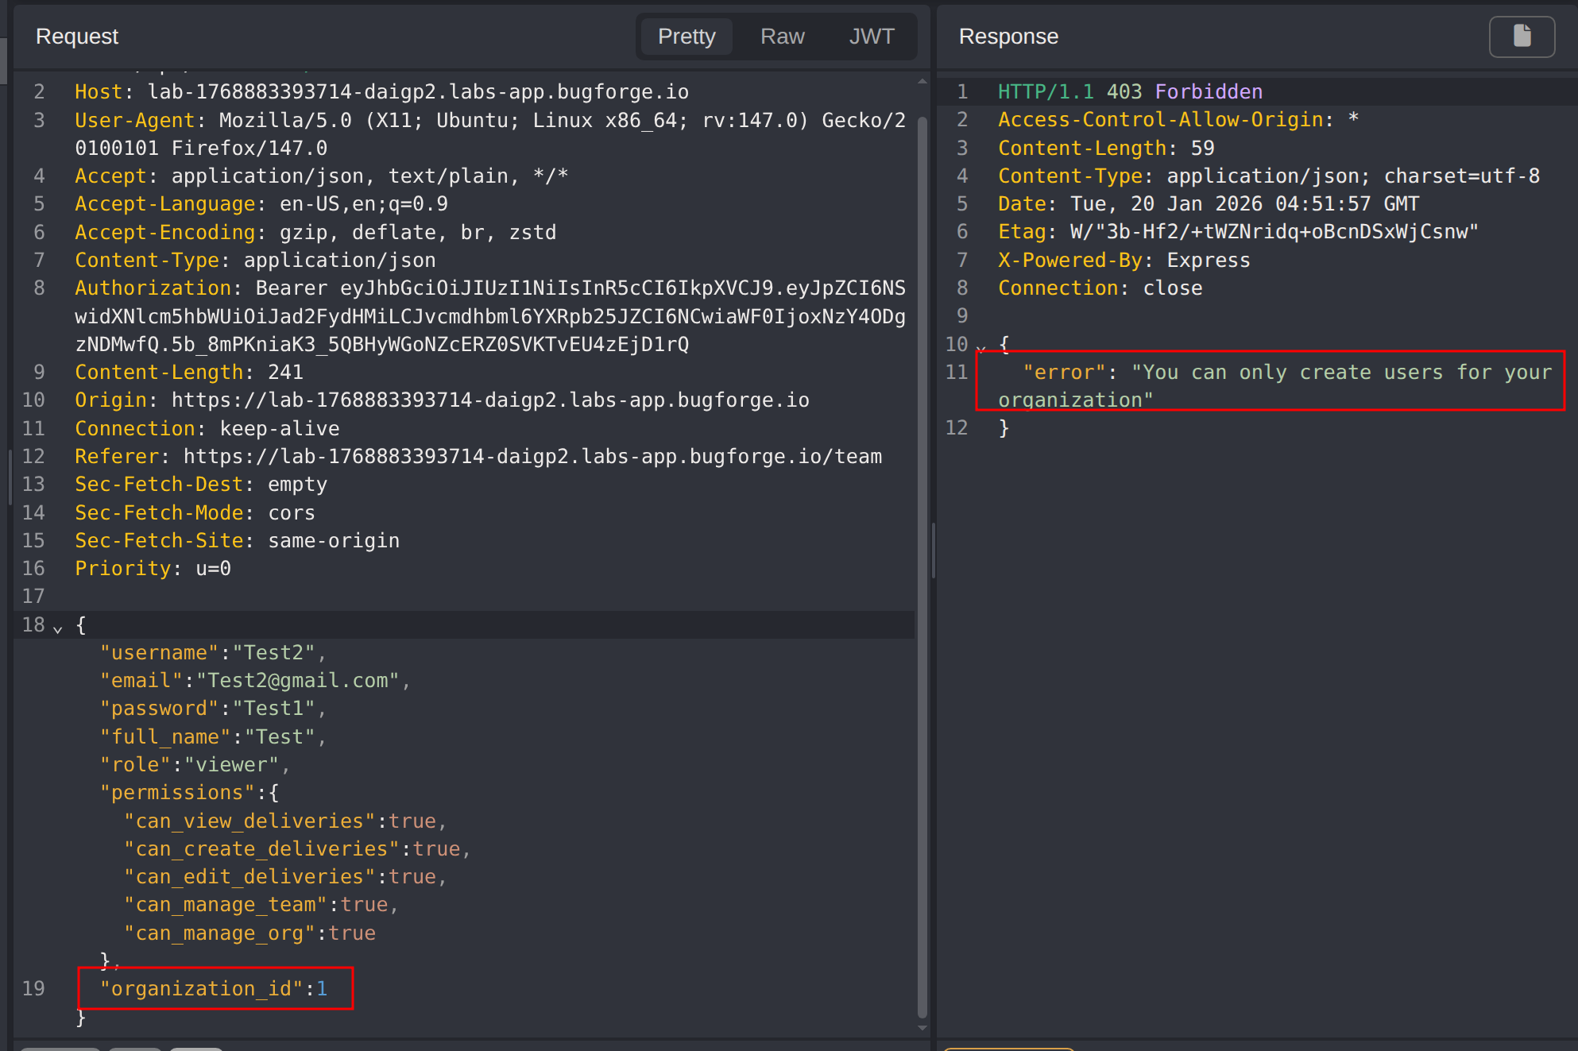Switch to the Raw request view
Image resolution: width=1578 pixels, height=1051 pixels.
pyautogui.click(x=782, y=37)
